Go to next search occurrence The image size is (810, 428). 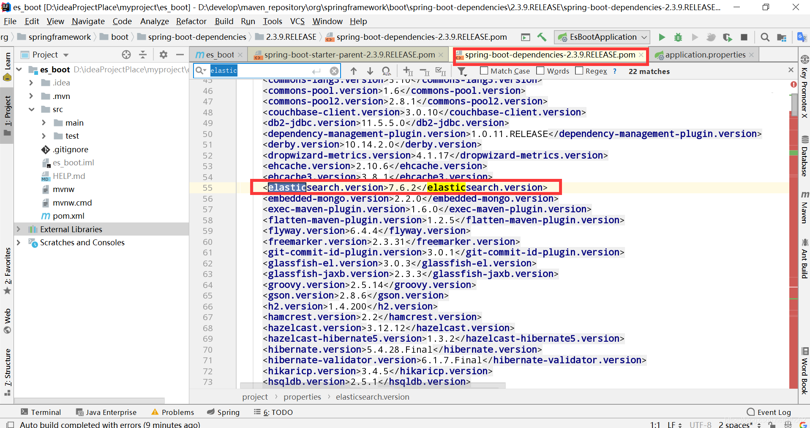[370, 71]
